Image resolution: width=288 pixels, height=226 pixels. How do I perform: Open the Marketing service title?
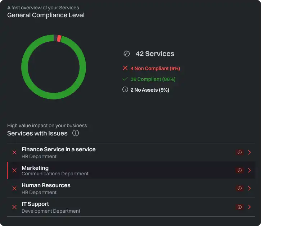tap(35, 168)
